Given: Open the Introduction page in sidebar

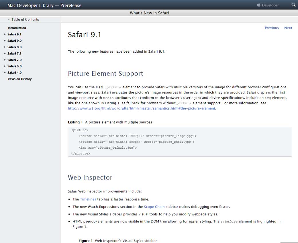Looking at the screenshot, I should pos(17,28).
